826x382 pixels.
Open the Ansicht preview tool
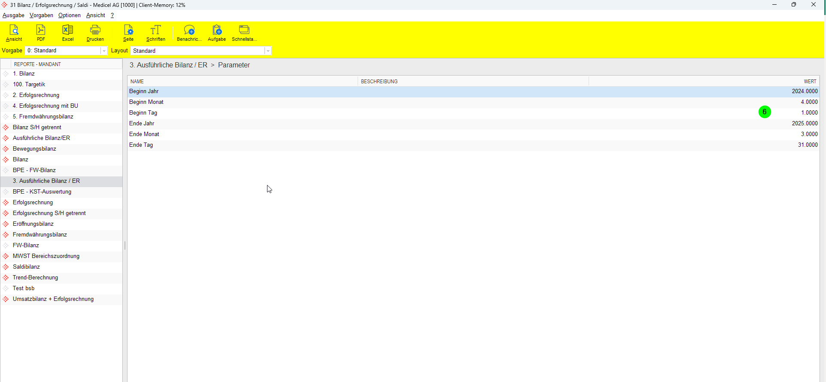14,33
